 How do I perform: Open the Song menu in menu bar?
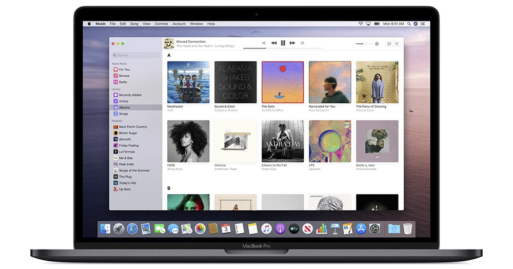[x=134, y=24]
